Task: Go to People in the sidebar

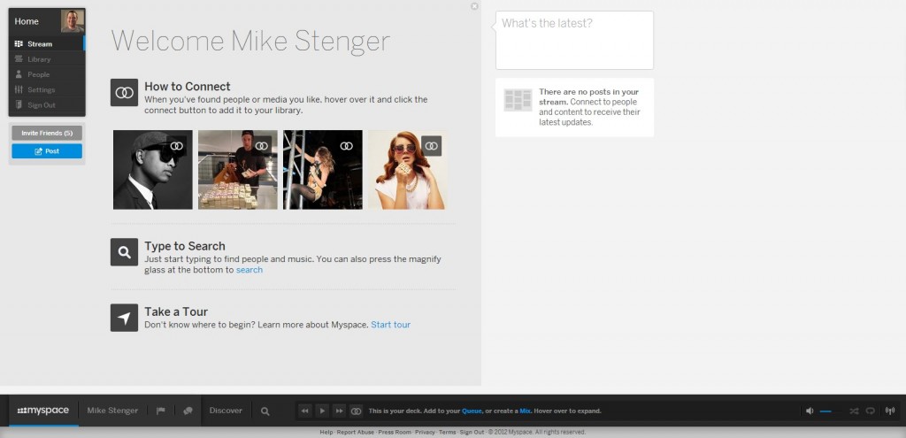Action: pyautogui.click(x=47, y=74)
